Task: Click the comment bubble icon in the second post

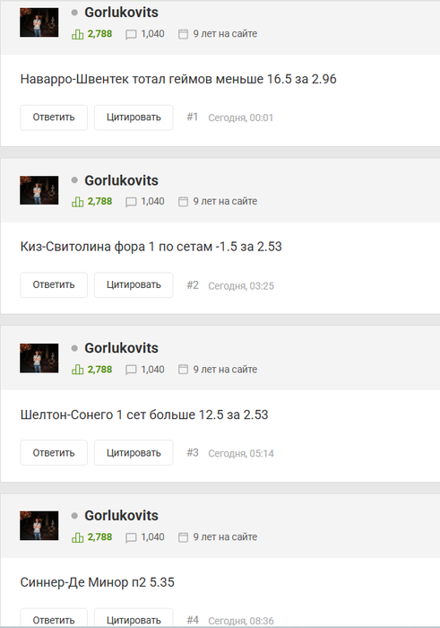Action: coord(131,202)
